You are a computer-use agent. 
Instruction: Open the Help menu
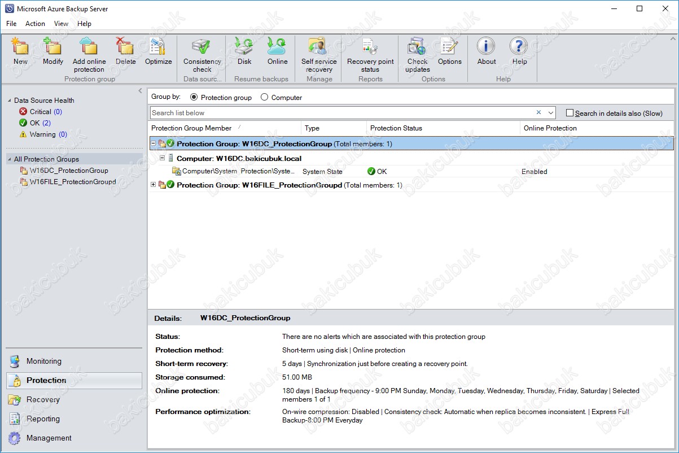tap(84, 24)
